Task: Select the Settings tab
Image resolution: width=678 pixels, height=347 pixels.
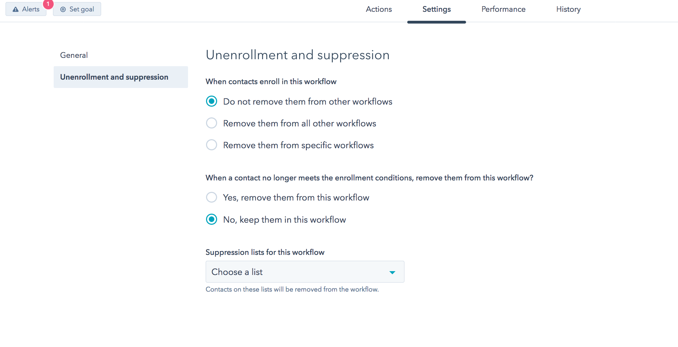Action: [x=437, y=9]
